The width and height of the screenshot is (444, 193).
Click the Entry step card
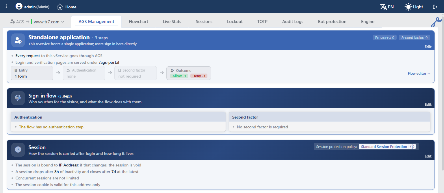click(32, 73)
